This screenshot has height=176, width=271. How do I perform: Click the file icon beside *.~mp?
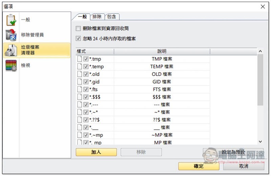[x=80, y=135]
